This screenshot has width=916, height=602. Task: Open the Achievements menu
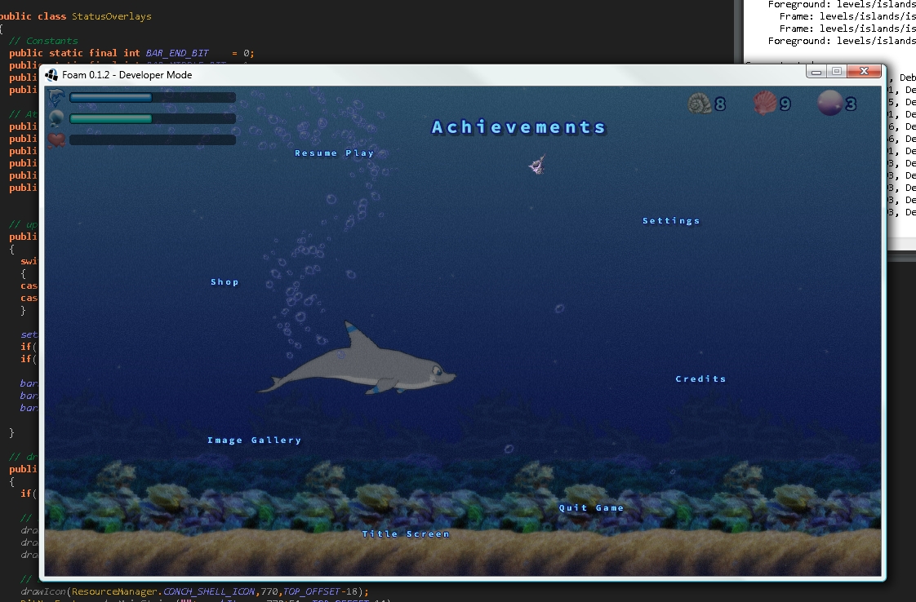point(519,127)
